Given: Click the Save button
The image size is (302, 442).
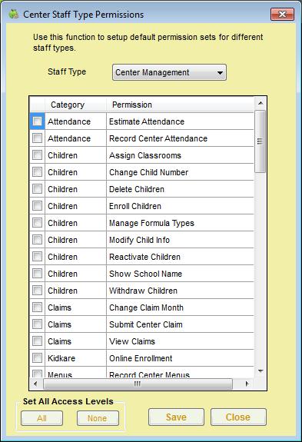Looking at the screenshot, I should pyautogui.click(x=176, y=417).
